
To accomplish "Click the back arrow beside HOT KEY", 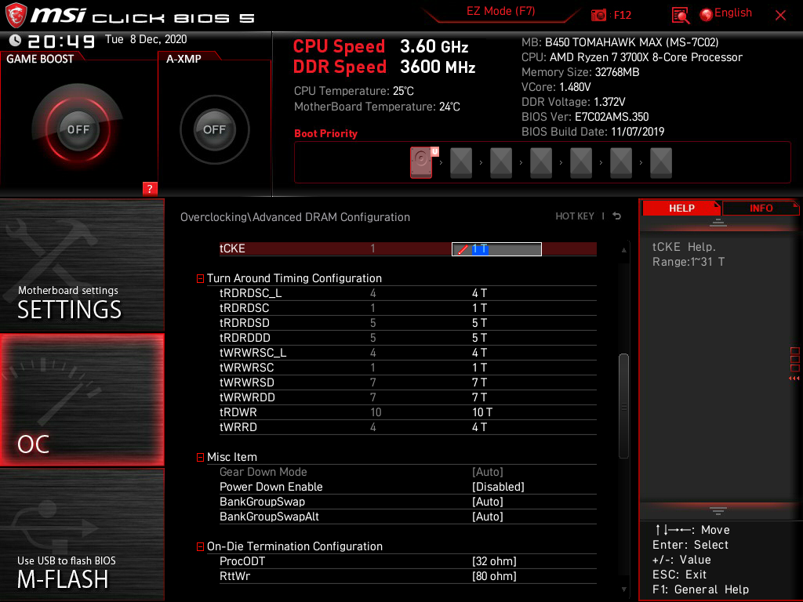I will pyautogui.click(x=616, y=216).
